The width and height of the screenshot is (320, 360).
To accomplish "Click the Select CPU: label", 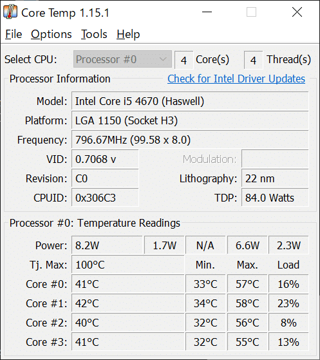I will point(30,59).
